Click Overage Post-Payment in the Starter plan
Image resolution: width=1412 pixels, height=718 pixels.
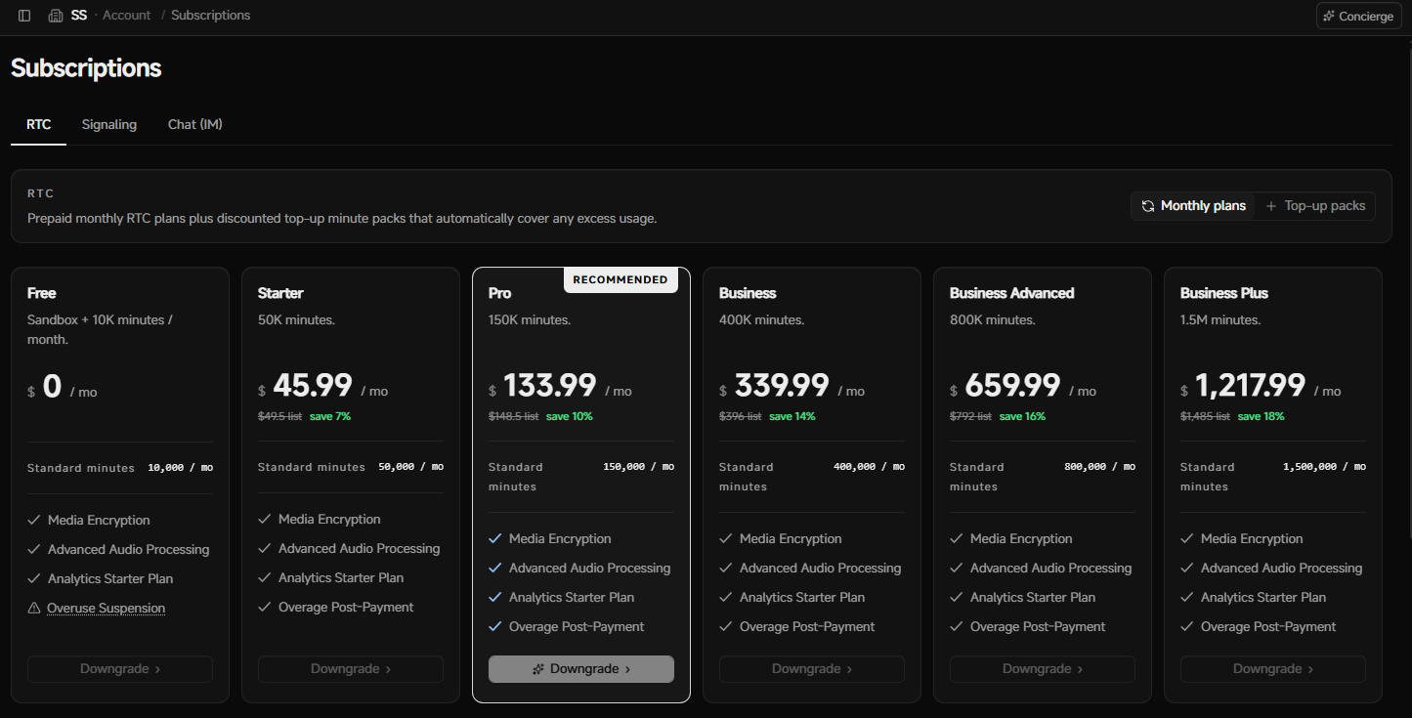pyautogui.click(x=346, y=608)
